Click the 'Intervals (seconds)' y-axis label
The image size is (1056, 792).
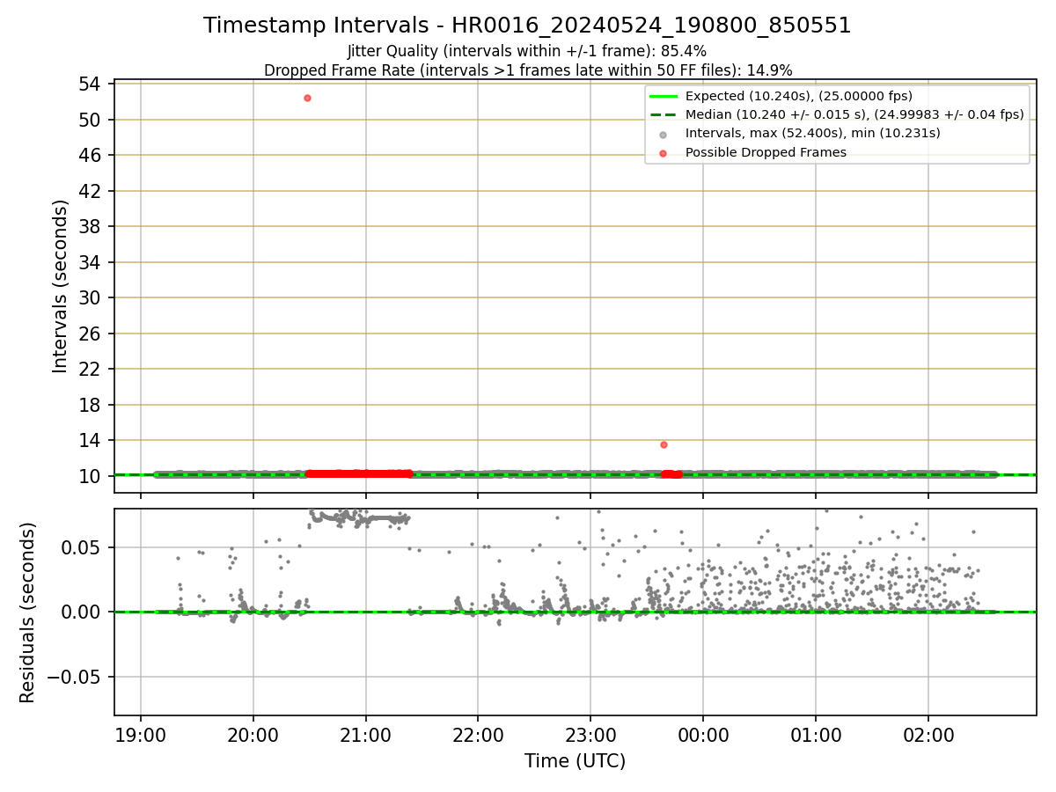[61, 286]
